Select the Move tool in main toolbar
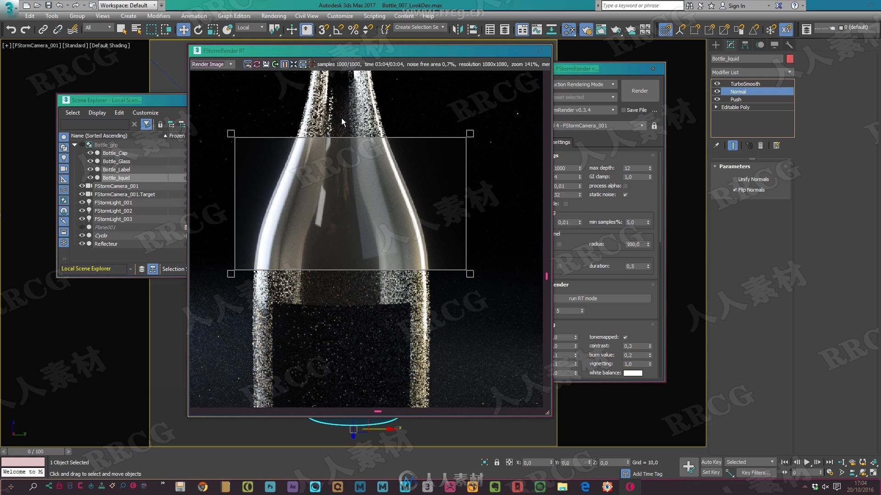 coord(184,29)
